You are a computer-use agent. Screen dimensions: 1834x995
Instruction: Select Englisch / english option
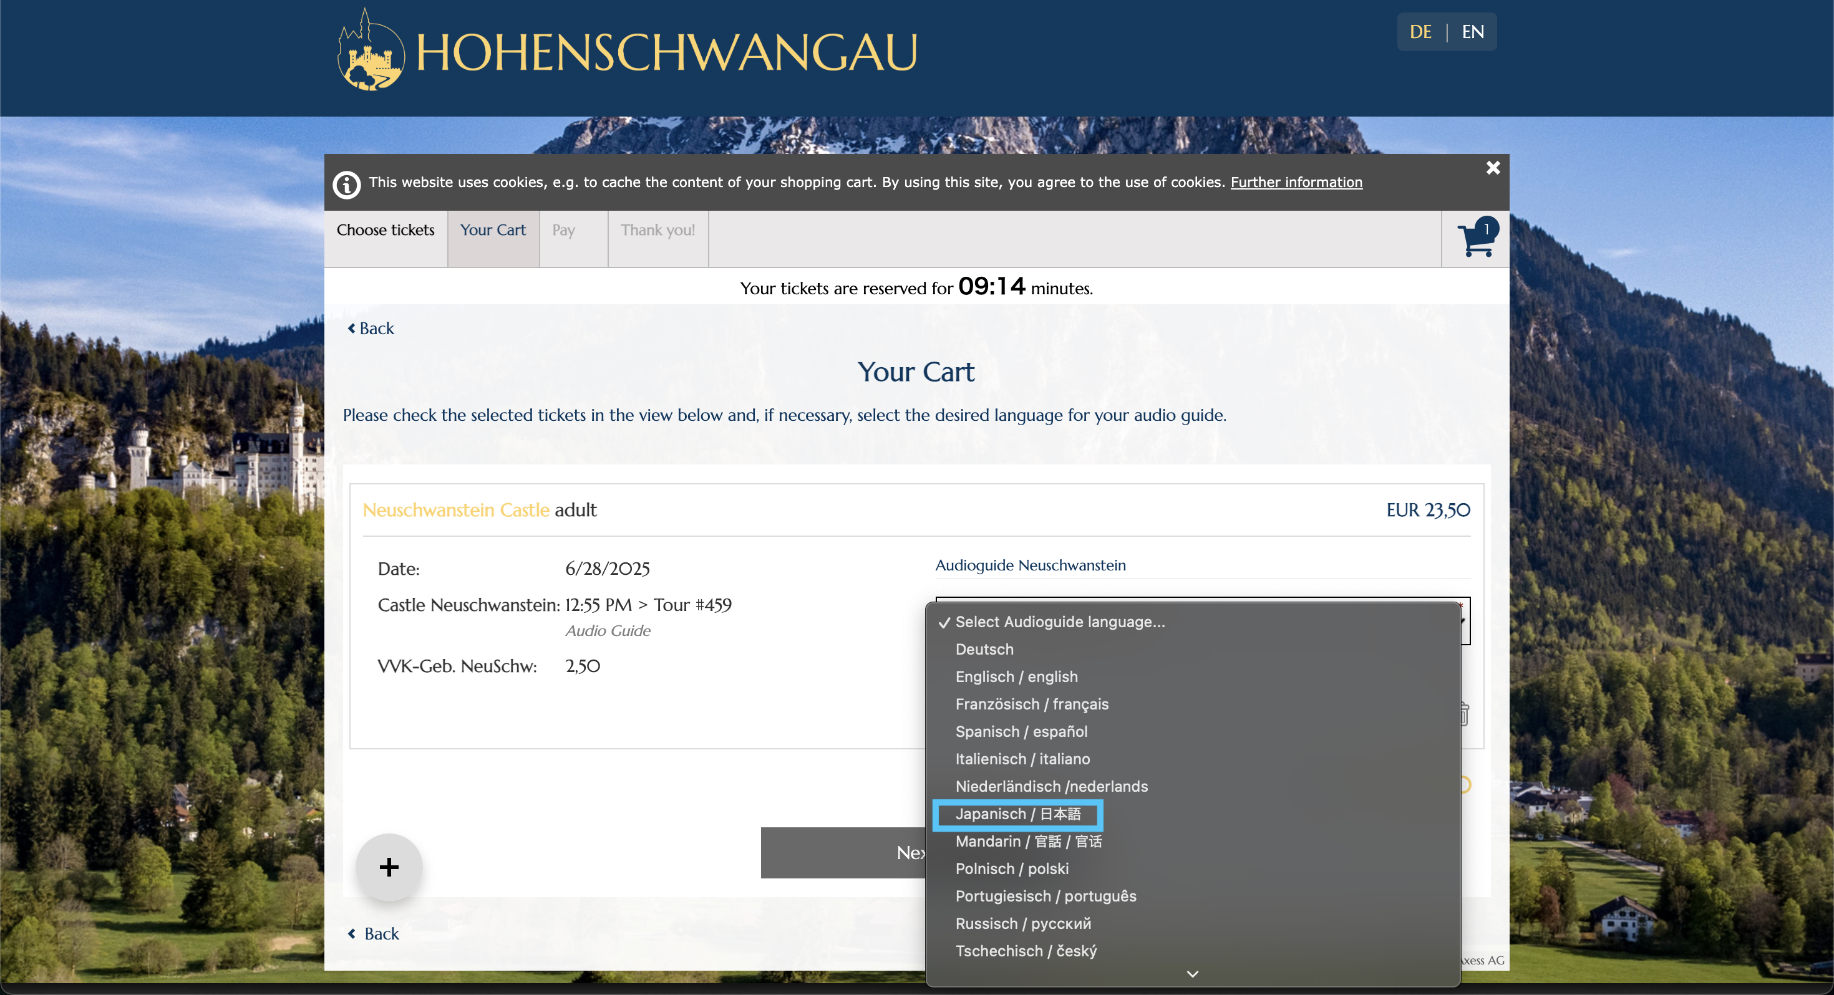1193,676
